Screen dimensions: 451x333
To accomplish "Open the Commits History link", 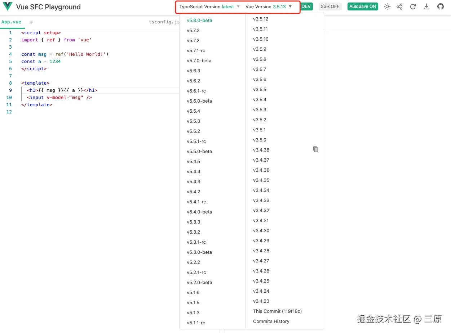I will tap(271, 321).
